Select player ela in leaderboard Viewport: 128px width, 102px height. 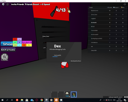tap(108, 46)
